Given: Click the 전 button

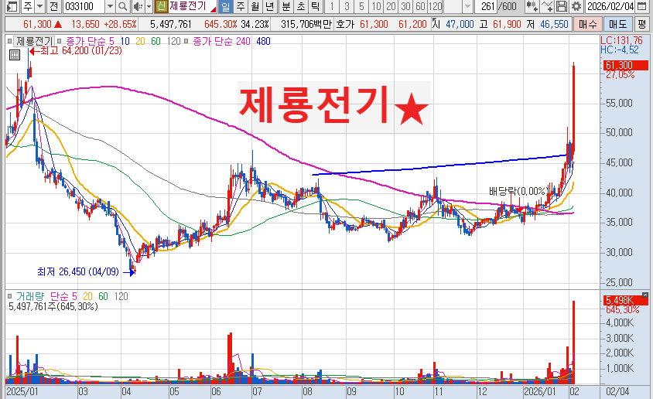Looking at the screenshot, I should [x=53, y=6].
